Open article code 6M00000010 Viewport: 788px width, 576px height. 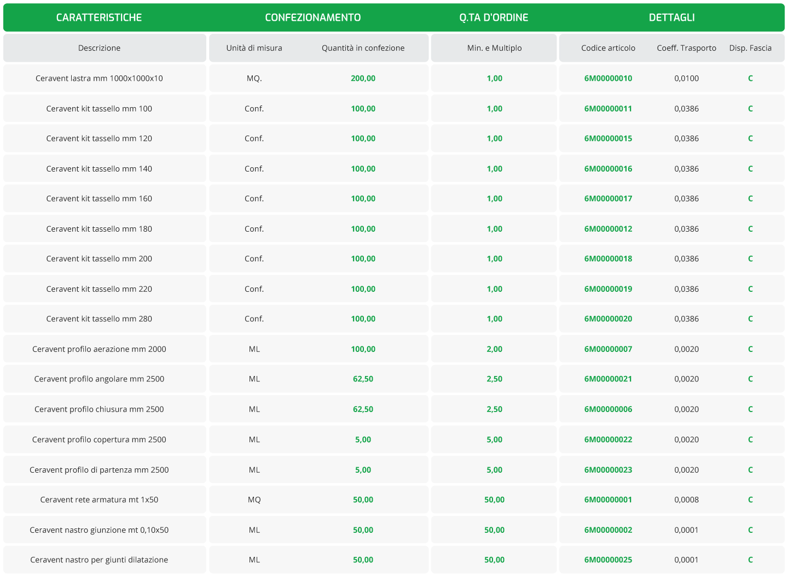coord(609,78)
